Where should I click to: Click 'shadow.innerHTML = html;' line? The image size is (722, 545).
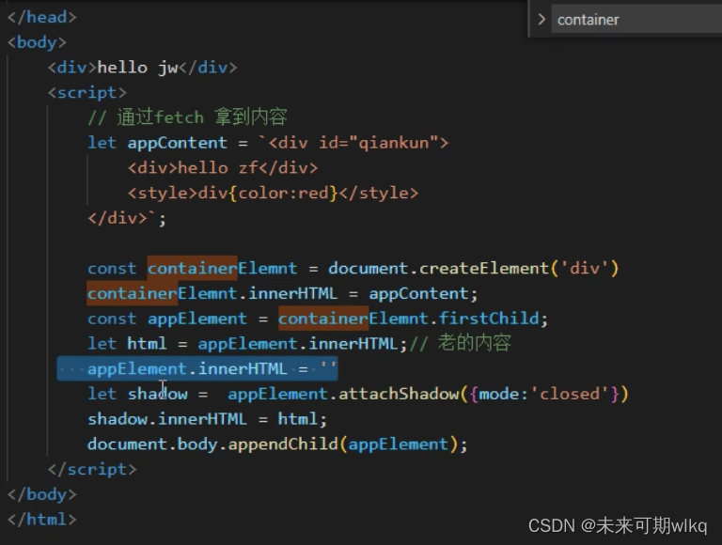[x=207, y=419]
